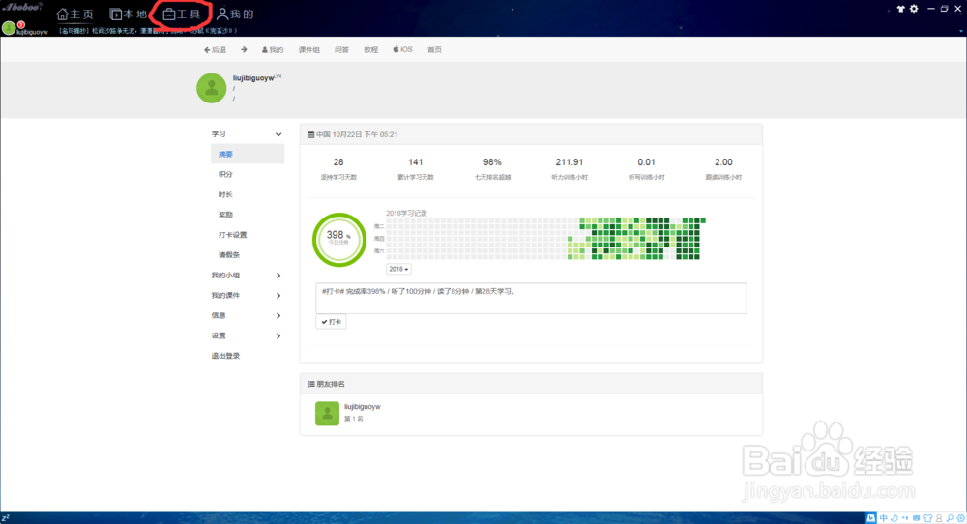This screenshot has height=524, width=967.
Task: Click into the 打卡 message text box
Action: tap(531, 299)
